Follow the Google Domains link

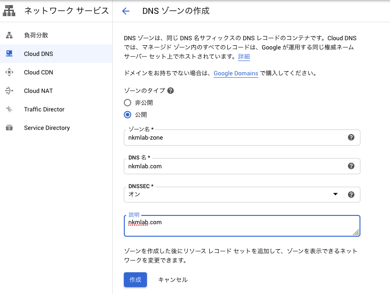pos(236,73)
